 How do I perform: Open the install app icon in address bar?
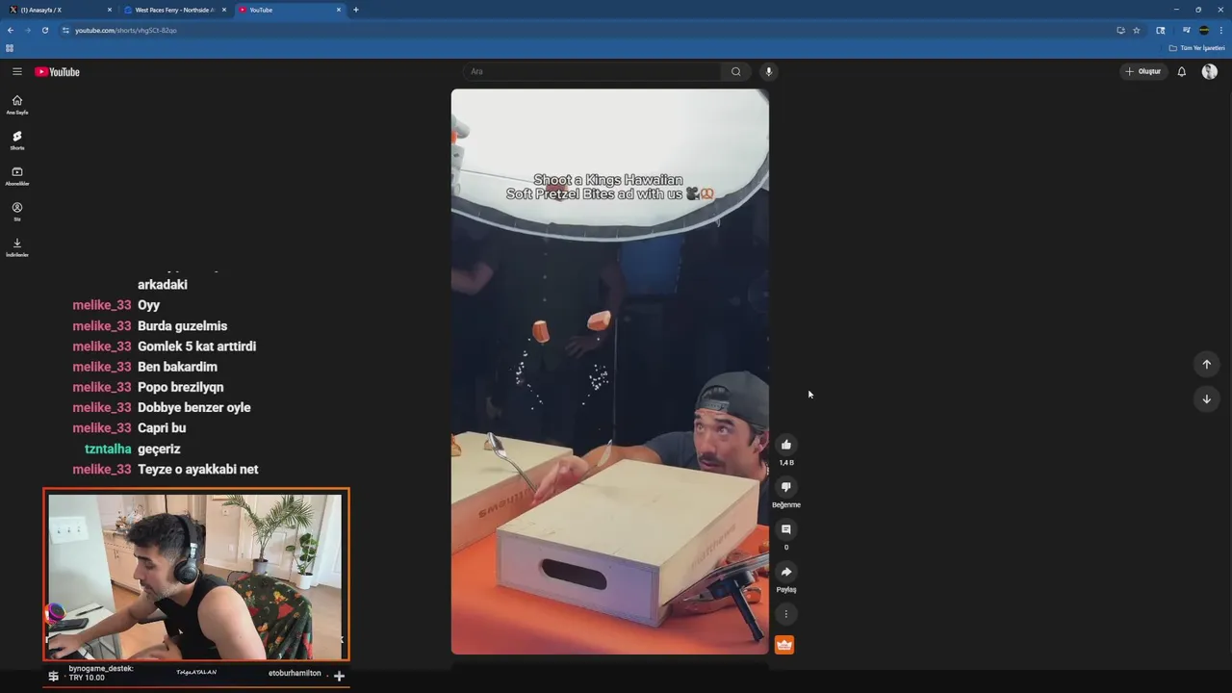coord(1120,30)
